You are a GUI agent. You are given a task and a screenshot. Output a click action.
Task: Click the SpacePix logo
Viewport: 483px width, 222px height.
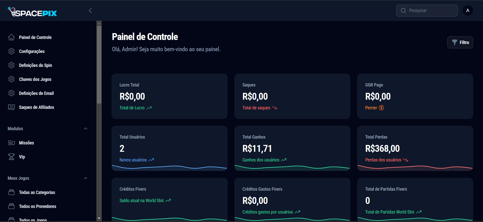pyautogui.click(x=32, y=12)
